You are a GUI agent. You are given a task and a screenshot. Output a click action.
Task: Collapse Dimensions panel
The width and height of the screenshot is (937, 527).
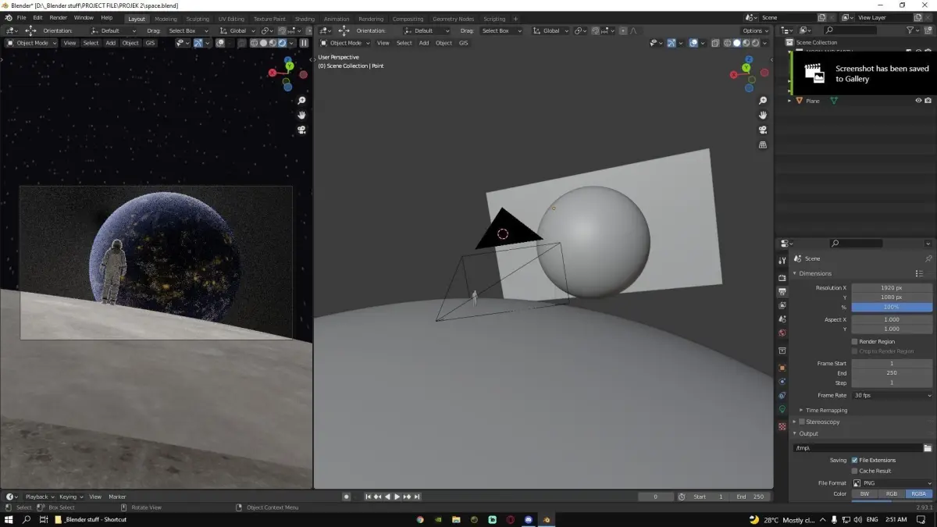795,273
